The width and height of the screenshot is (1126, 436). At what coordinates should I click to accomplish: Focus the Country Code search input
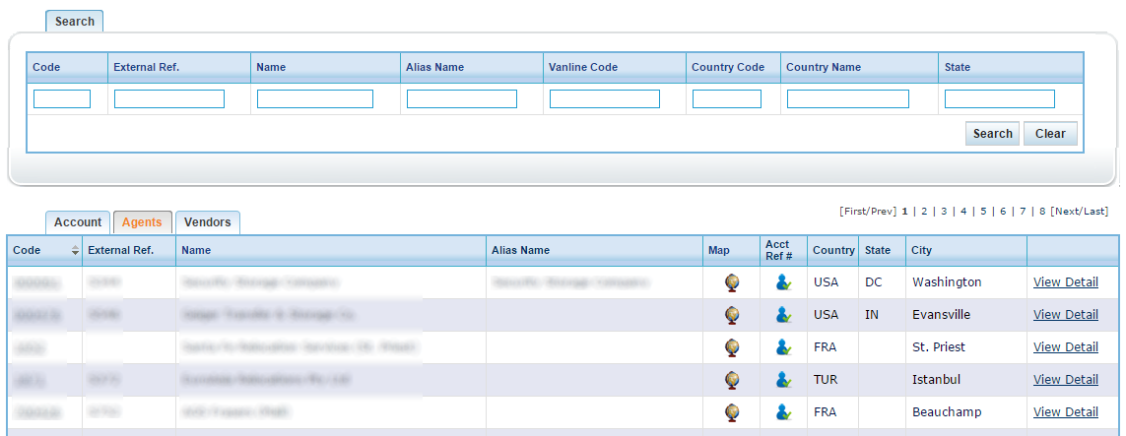pos(727,99)
